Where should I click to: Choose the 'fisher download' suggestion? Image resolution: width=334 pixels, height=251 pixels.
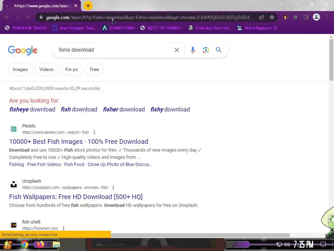[124, 109]
